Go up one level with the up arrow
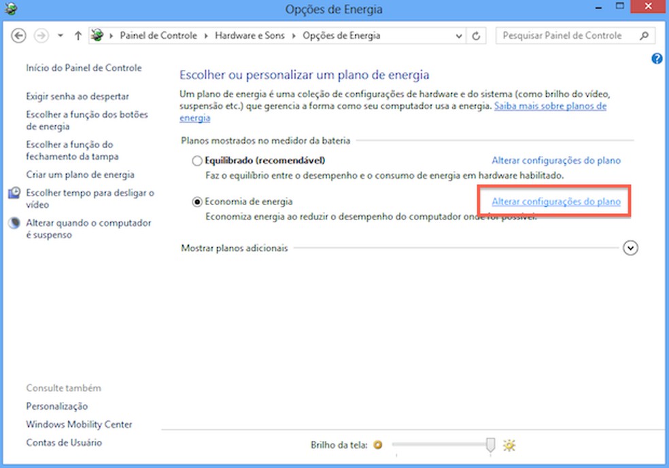 (x=78, y=35)
